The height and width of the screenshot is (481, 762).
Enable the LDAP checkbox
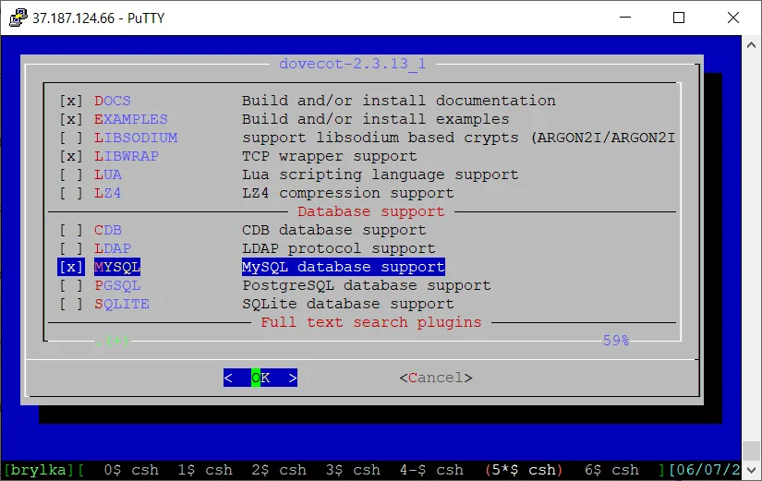click(x=71, y=248)
